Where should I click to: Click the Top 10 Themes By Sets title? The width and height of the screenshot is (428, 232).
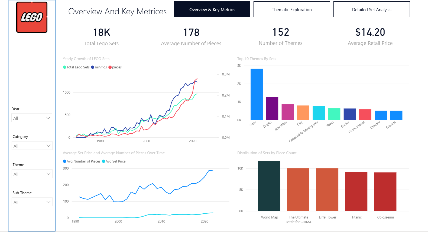pyautogui.click(x=257, y=59)
